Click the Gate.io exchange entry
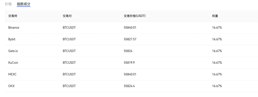Screen dimensions: 258x97 click(x=13, y=51)
